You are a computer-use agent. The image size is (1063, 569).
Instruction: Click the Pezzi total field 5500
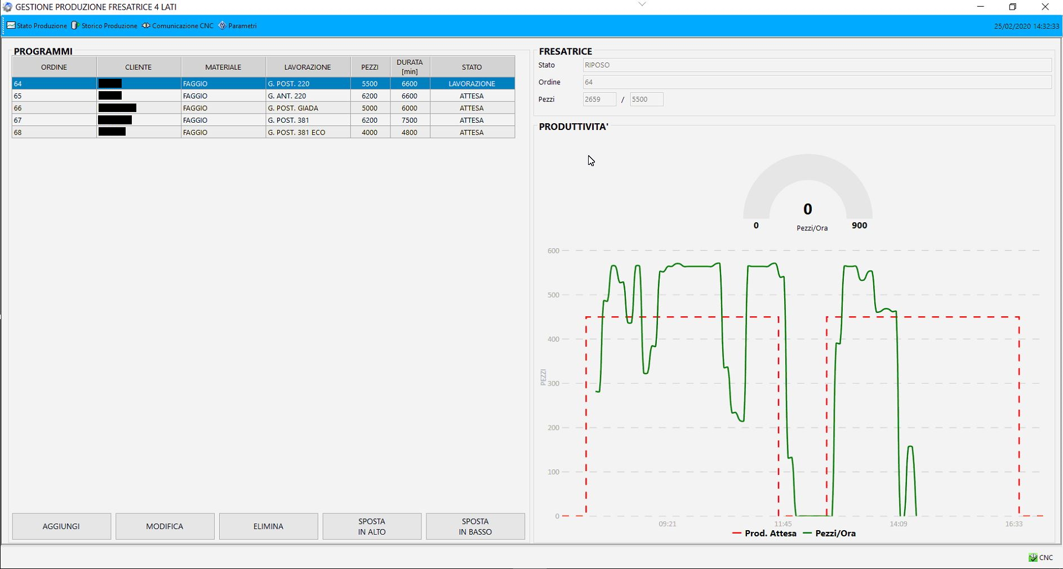646,100
